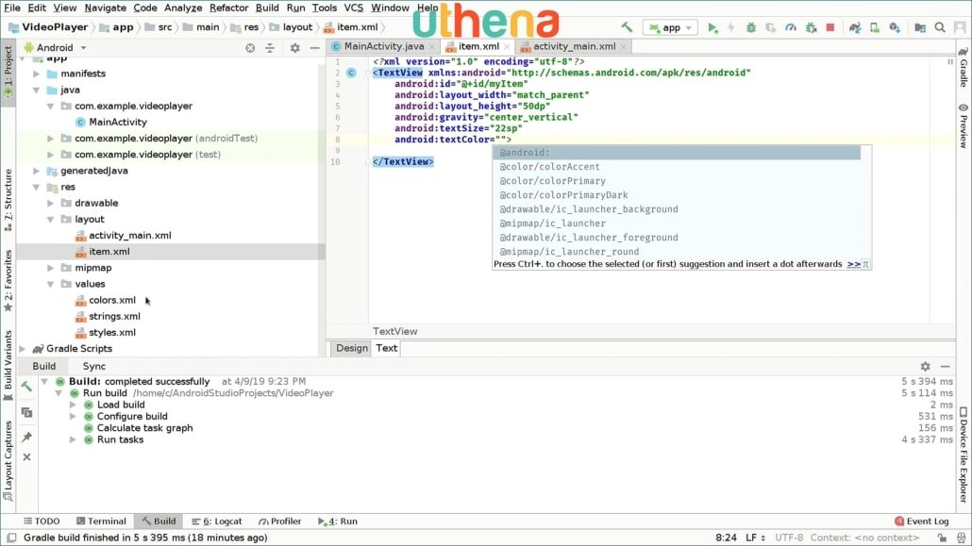Open the Profiler tool window
Image resolution: width=972 pixels, height=546 pixels.
(280, 521)
